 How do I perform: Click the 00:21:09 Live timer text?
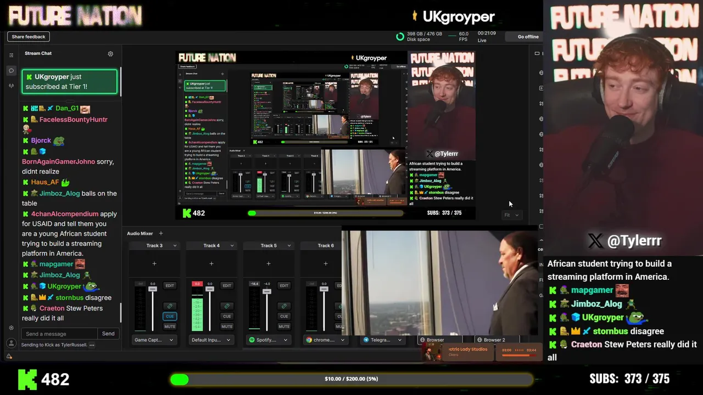(487, 37)
